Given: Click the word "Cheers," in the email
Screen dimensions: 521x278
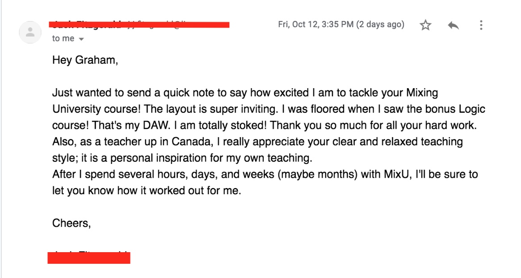Looking at the screenshot, I should 71,223.
